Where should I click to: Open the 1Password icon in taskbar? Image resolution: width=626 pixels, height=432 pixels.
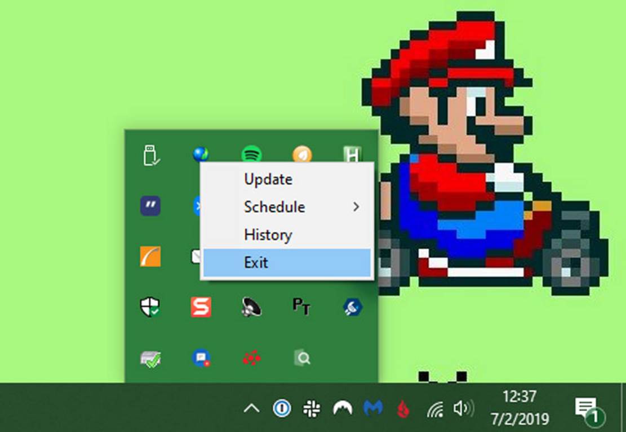pos(282,409)
